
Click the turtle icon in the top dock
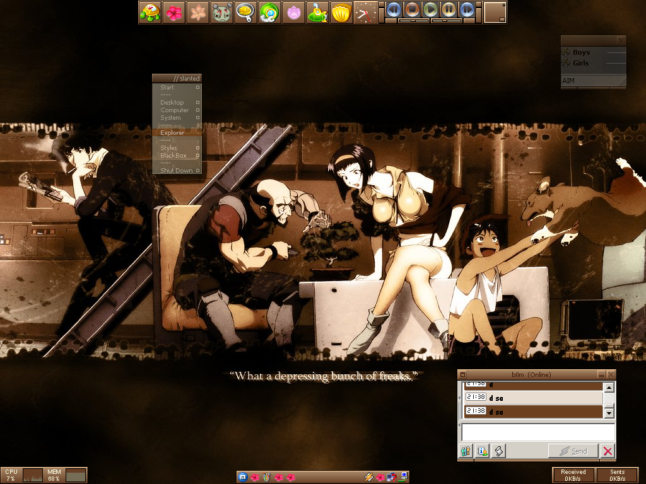(x=150, y=12)
